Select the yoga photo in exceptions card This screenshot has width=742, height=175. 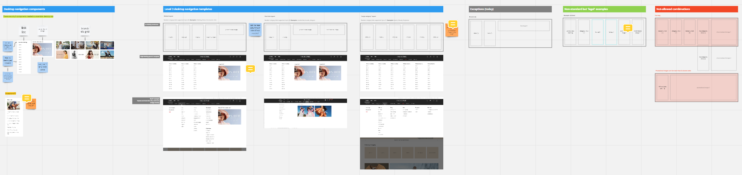click(x=13, y=105)
